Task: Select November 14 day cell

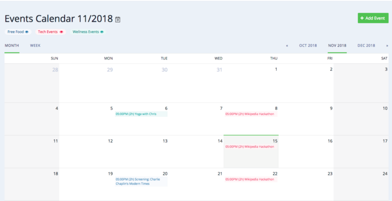Action: coord(196,152)
